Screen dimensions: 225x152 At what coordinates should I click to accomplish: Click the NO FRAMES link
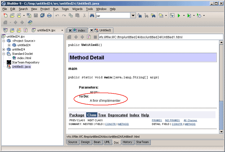click(172, 120)
